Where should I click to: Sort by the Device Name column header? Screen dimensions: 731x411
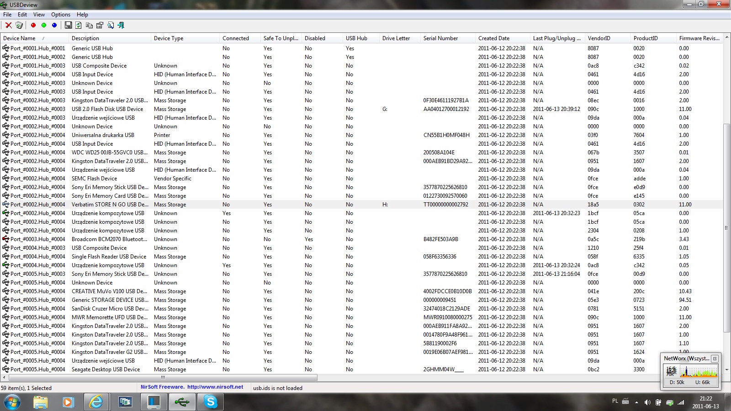34,38
